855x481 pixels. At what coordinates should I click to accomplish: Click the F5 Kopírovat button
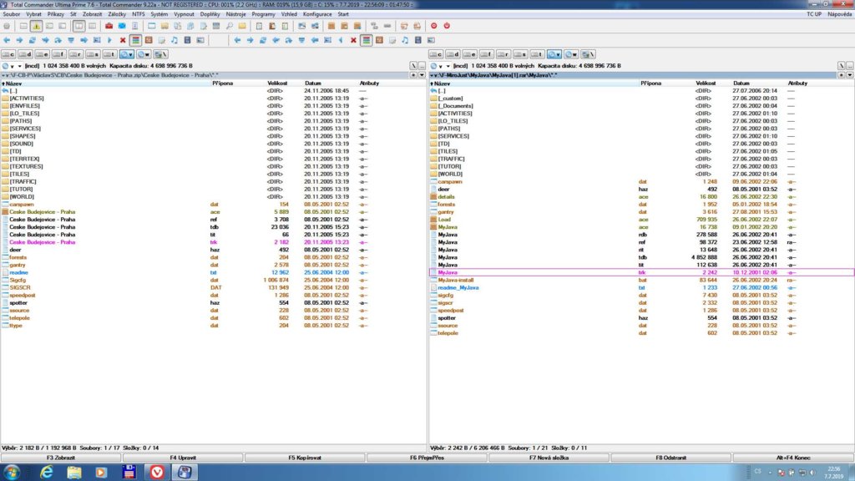pyautogui.click(x=305, y=458)
